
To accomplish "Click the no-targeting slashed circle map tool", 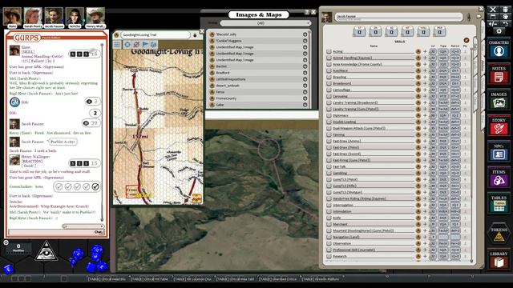I will 136,45.
